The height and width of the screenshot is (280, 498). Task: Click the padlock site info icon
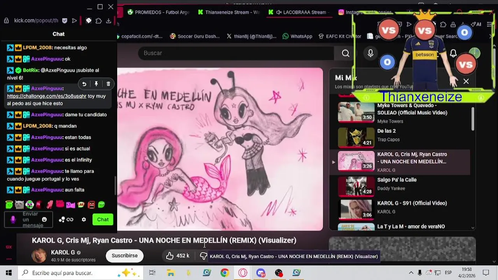[6, 21]
